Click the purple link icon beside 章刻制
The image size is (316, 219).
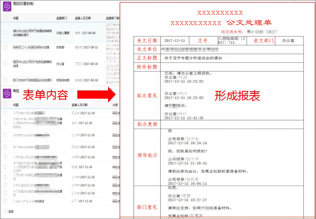[x=7, y=6]
